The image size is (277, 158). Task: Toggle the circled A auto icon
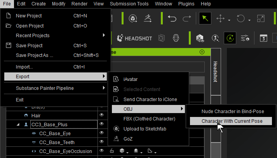coord(230,38)
